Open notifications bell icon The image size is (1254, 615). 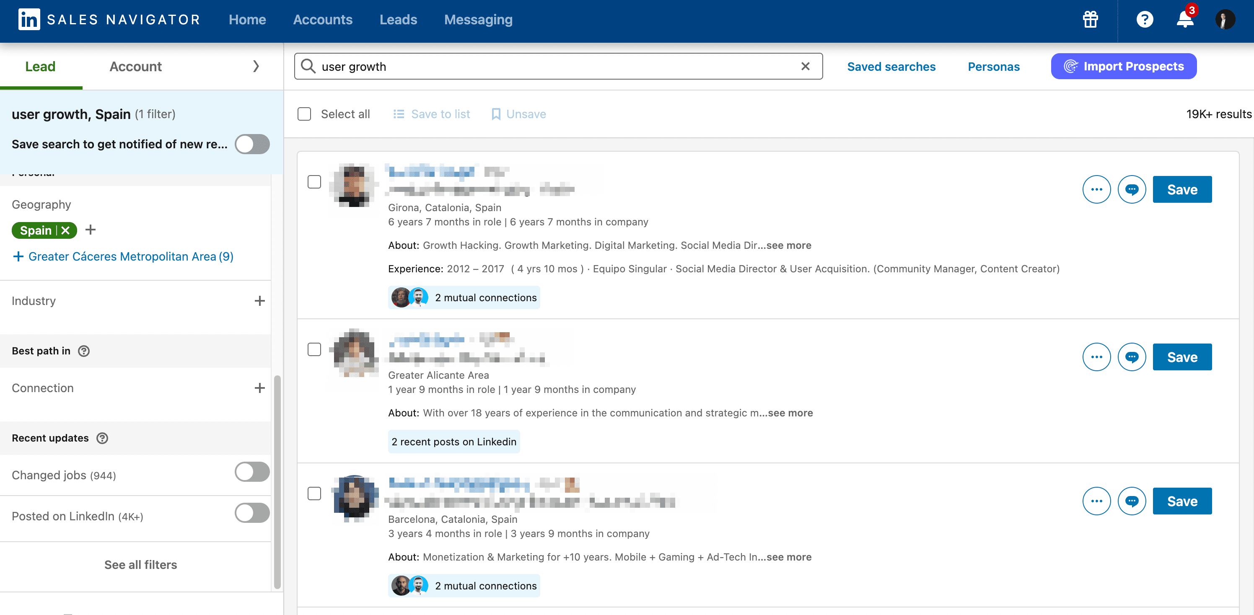(1185, 19)
